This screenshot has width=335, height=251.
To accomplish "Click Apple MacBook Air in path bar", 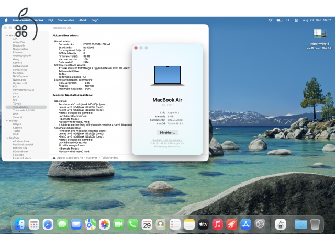I will click(70, 158).
